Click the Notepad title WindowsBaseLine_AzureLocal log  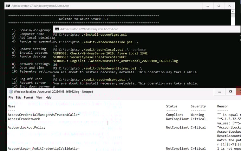53,92
